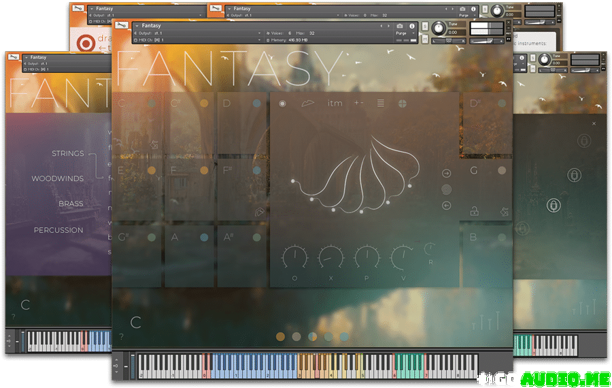The height and width of the screenshot is (388, 612).
Task: Switch to first orange page dot at bottom
Action: point(280,336)
